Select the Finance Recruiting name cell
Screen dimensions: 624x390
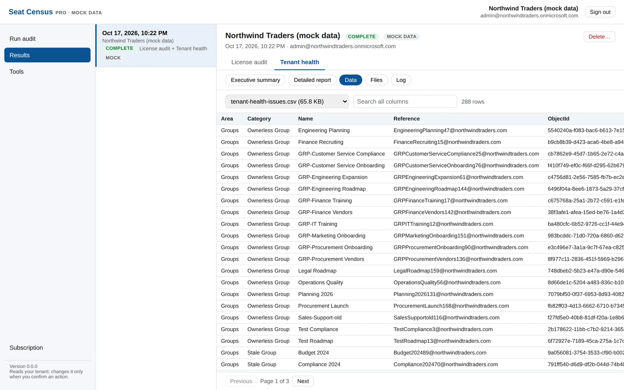pyautogui.click(x=321, y=142)
